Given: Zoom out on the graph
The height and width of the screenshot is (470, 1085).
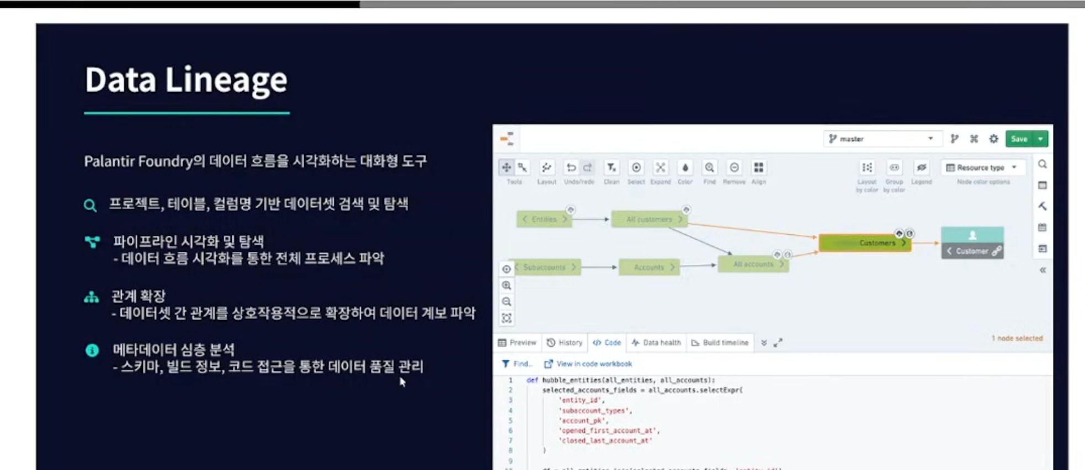Looking at the screenshot, I should 507,302.
